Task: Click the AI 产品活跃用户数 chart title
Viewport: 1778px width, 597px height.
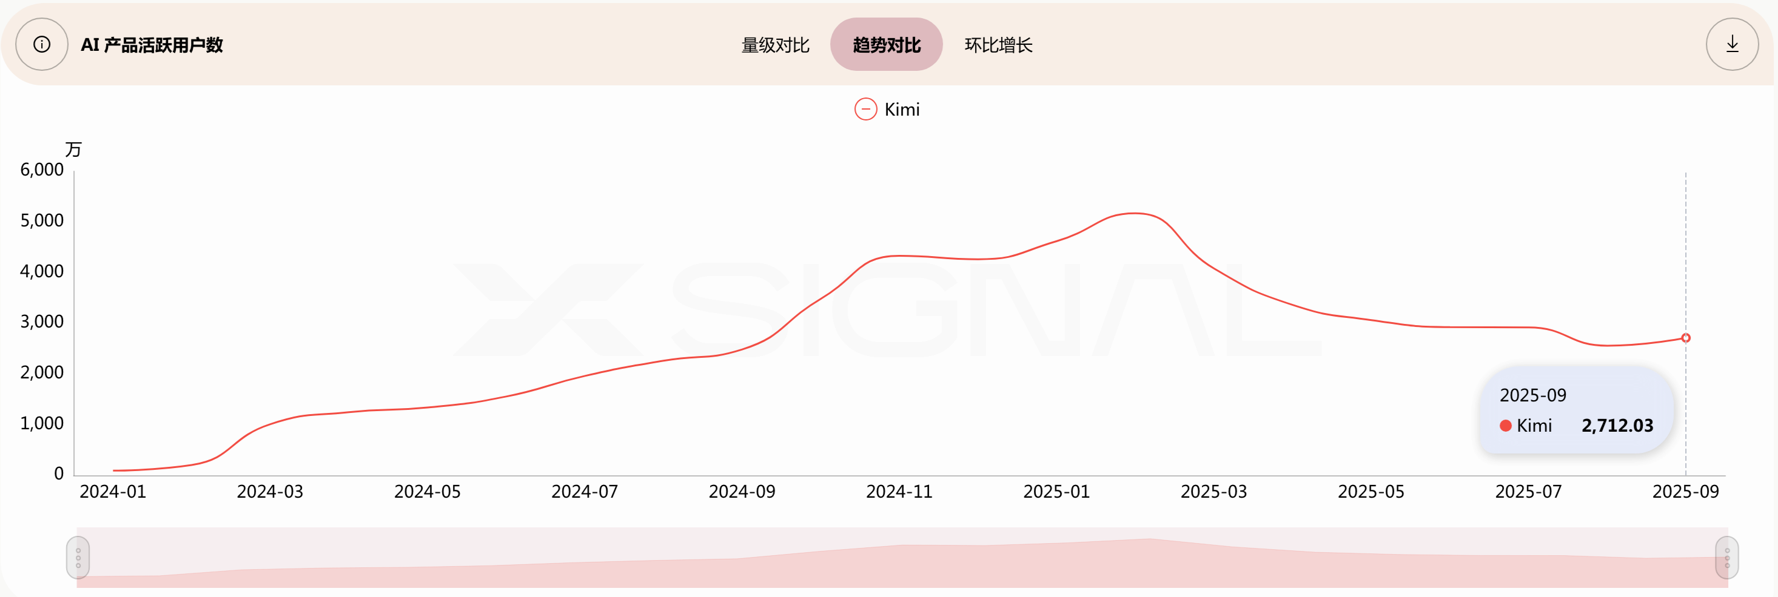Action: pos(152,45)
